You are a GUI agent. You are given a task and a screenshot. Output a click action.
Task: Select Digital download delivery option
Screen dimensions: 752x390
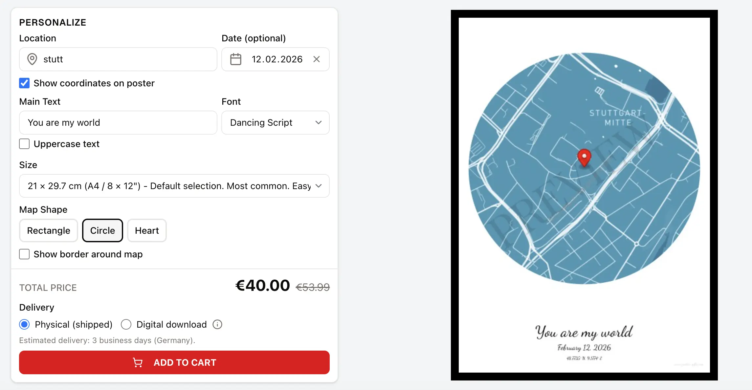pos(126,324)
